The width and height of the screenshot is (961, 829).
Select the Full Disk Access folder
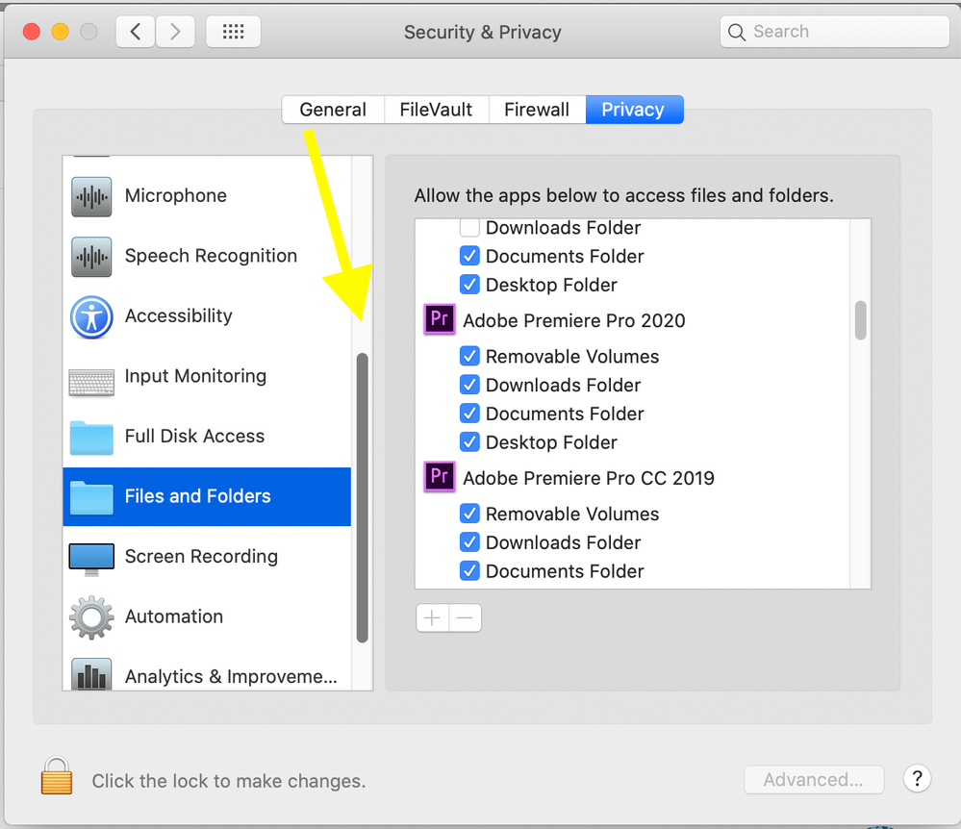tap(91, 438)
